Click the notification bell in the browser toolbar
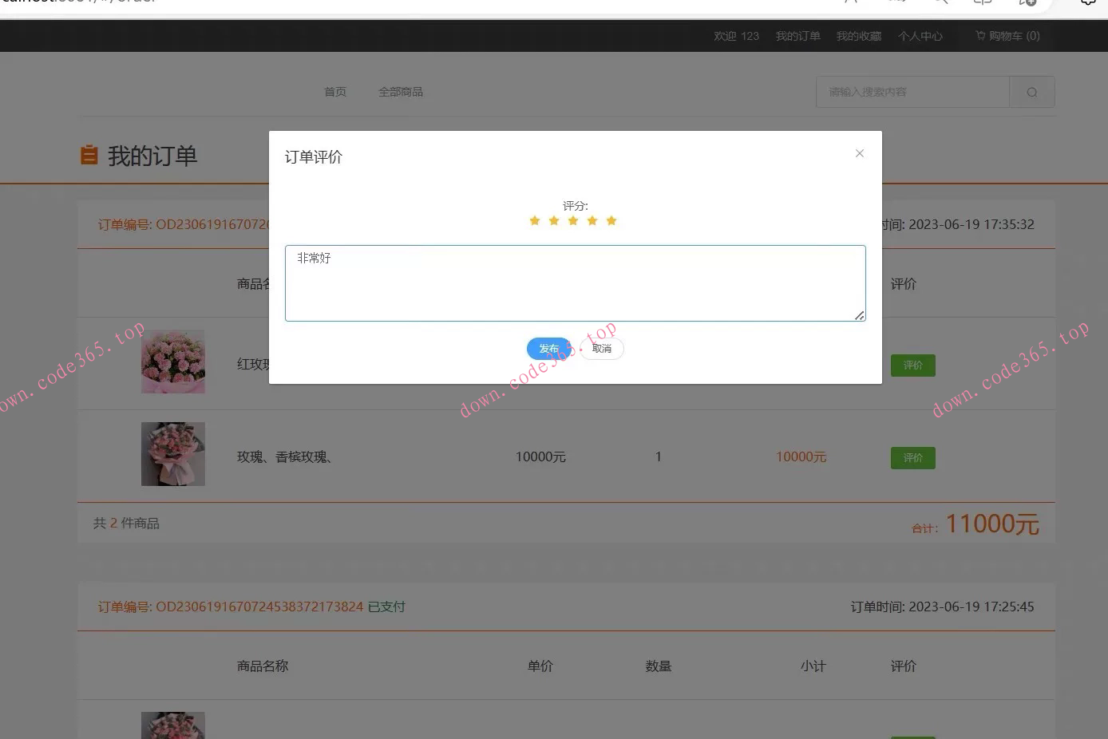The height and width of the screenshot is (739, 1108). (1087, 3)
